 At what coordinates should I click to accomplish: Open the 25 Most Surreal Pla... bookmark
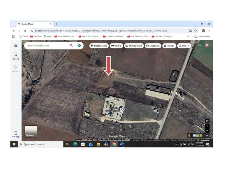tap(114, 36)
